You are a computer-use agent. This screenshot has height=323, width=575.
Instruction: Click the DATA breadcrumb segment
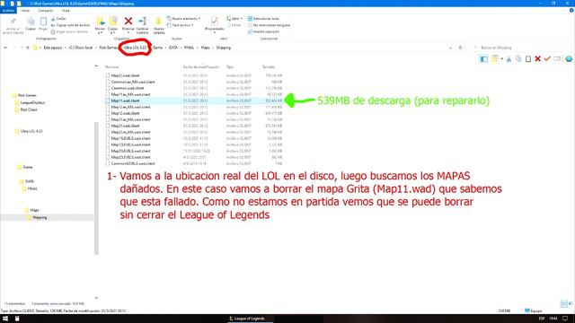pyautogui.click(x=173, y=48)
